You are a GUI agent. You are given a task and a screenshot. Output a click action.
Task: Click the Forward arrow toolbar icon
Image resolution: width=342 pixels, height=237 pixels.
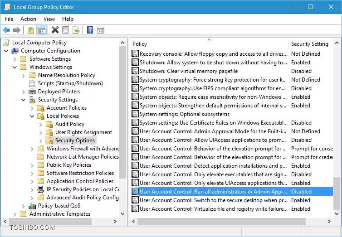[x=17, y=30]
